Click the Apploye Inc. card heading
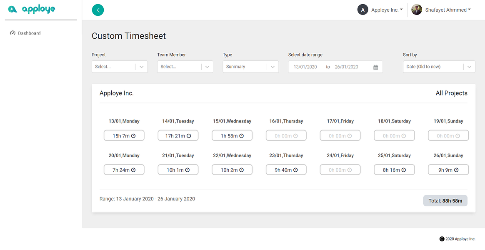485x250 pixels. [117, 93]
